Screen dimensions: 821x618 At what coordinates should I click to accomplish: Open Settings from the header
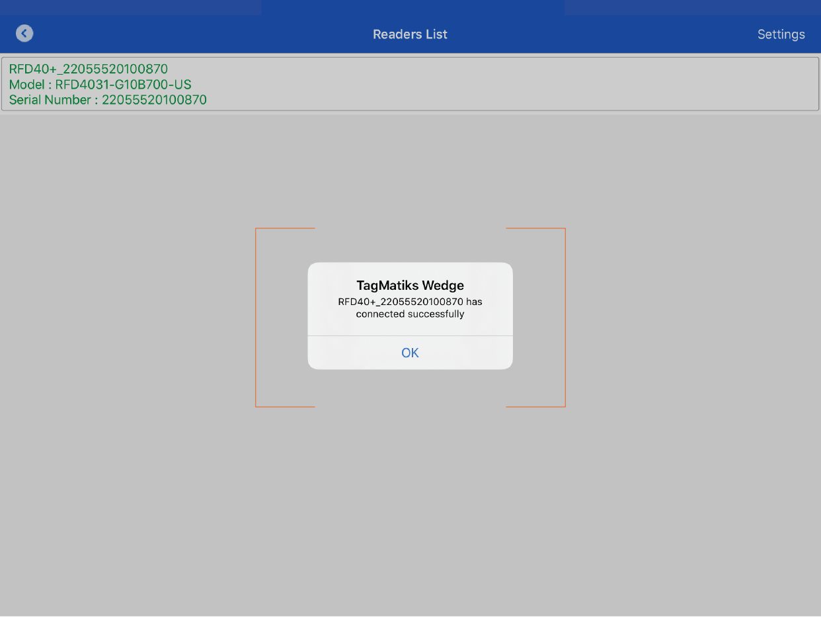[781, 34]
